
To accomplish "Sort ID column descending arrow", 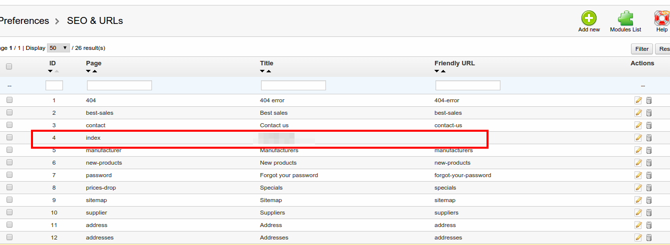I will pyautogui.click(x=50, y=71).
